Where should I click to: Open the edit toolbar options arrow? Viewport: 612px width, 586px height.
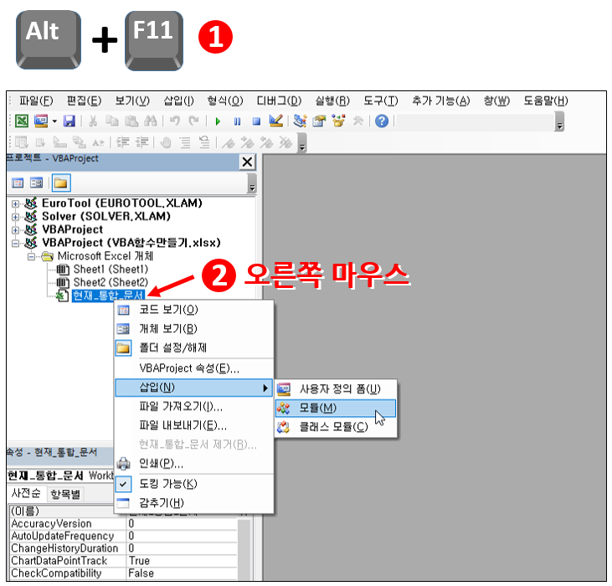(x=301, y=143)
